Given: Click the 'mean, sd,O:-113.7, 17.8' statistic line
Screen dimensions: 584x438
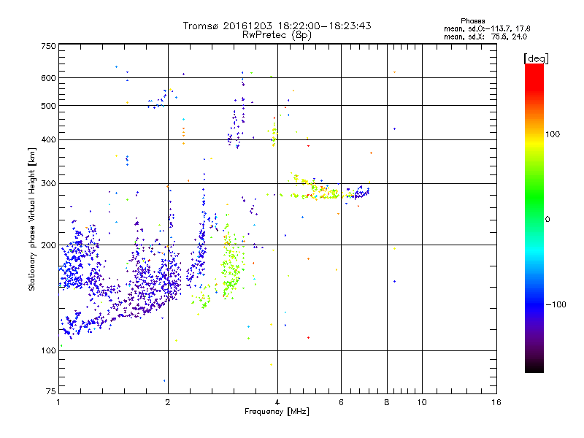Looking at the screenshot, I should point(487,28).
